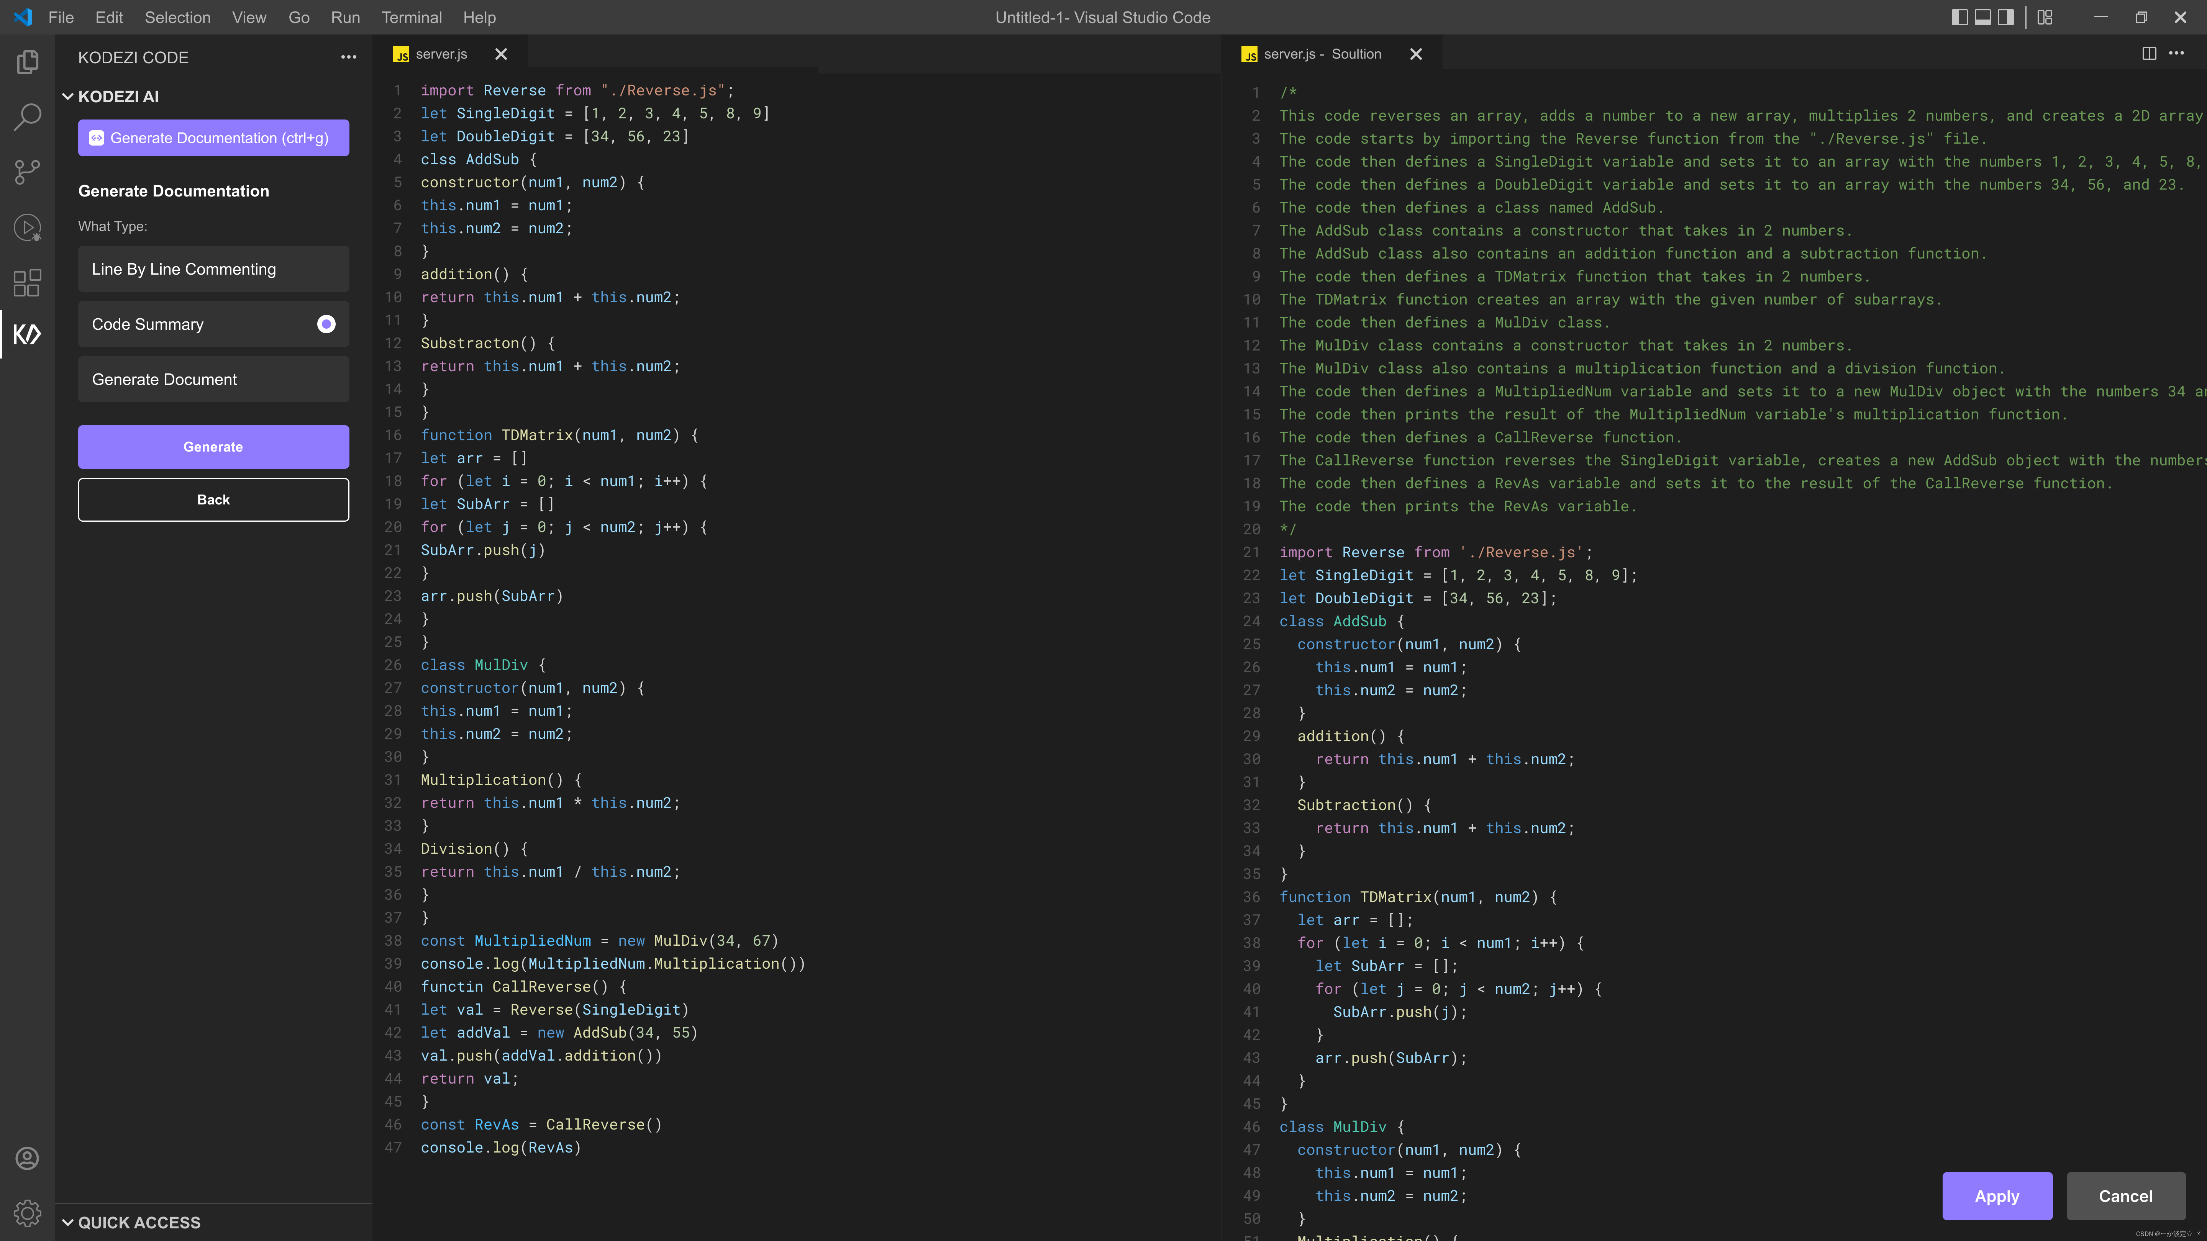The height and width of the screenshot is (1241, 2207).
Task: Select the Code Summary radio button
Action: tap(326, 324)
